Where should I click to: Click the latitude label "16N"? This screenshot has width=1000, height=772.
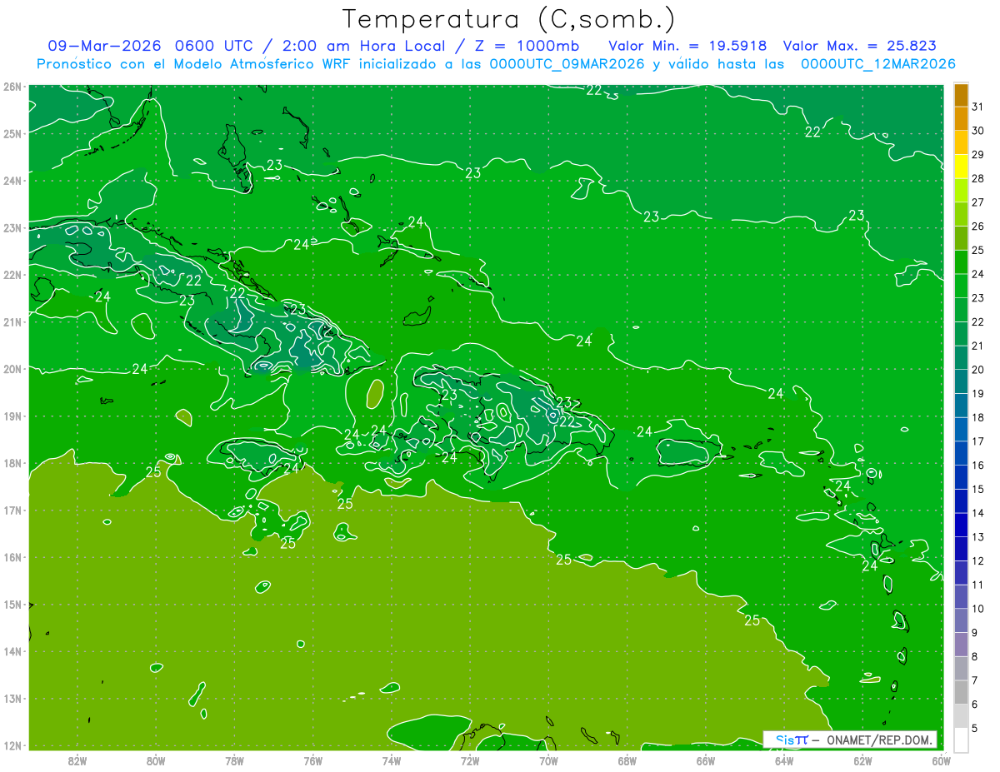(12, 558)
